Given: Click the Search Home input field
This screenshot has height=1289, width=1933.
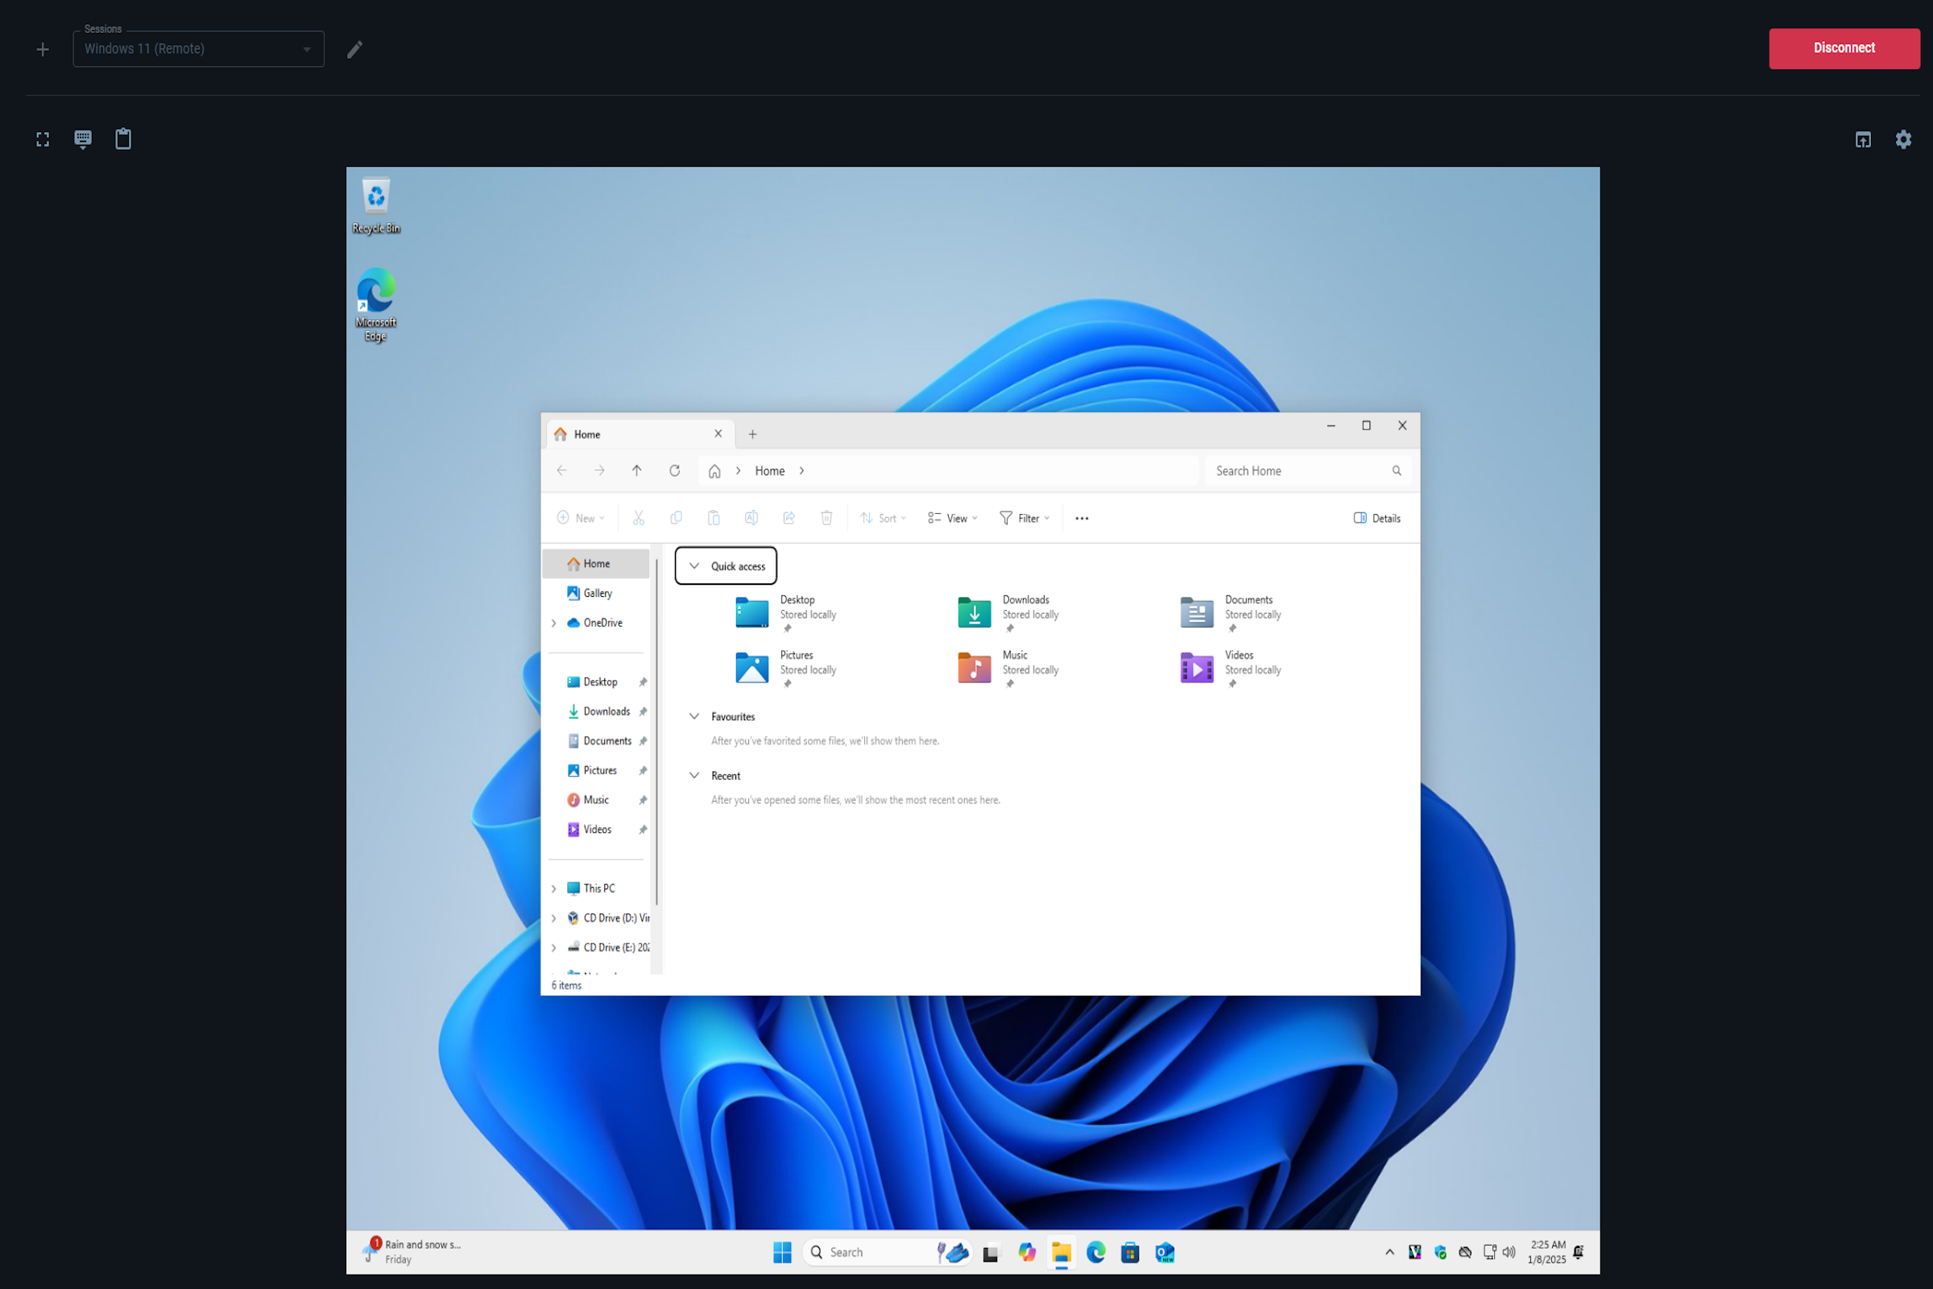Looking at the screenshot, I should (1298, 471).
